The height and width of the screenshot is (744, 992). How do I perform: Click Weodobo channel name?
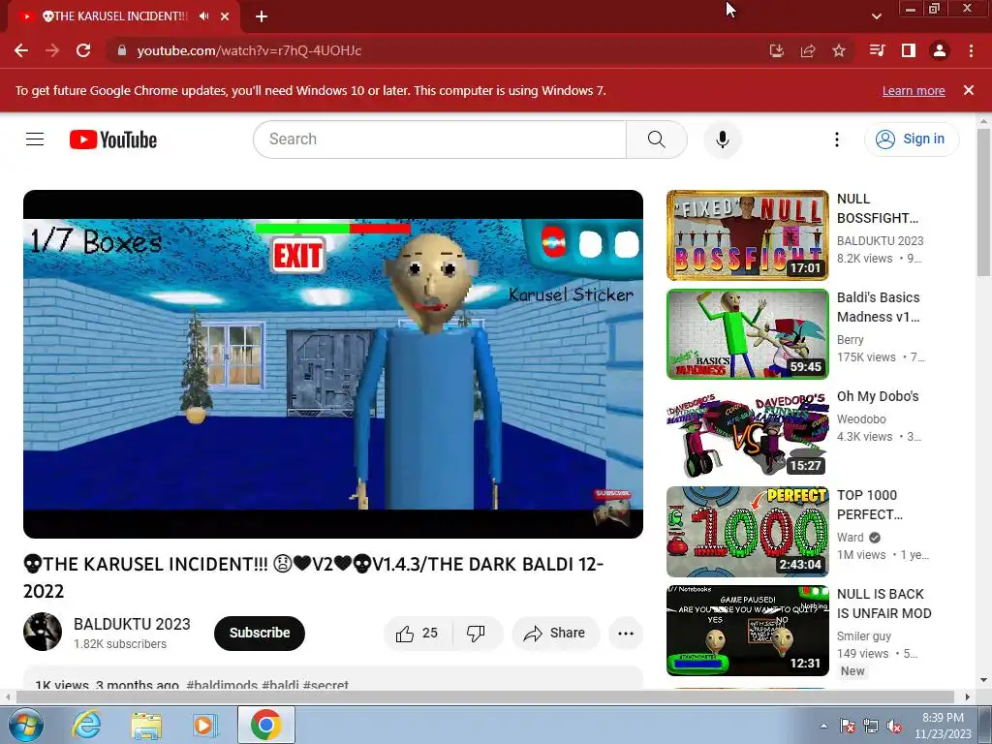coord(861,418)
